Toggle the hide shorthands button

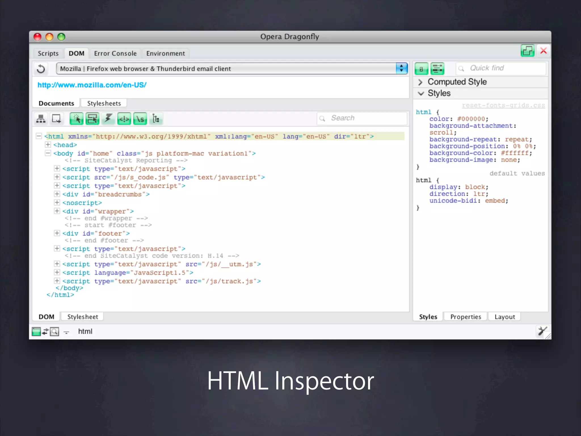click(x=437, y=69)
